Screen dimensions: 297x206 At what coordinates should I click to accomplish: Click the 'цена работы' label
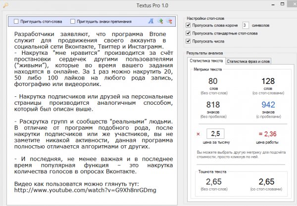click(x=267, y=142)
